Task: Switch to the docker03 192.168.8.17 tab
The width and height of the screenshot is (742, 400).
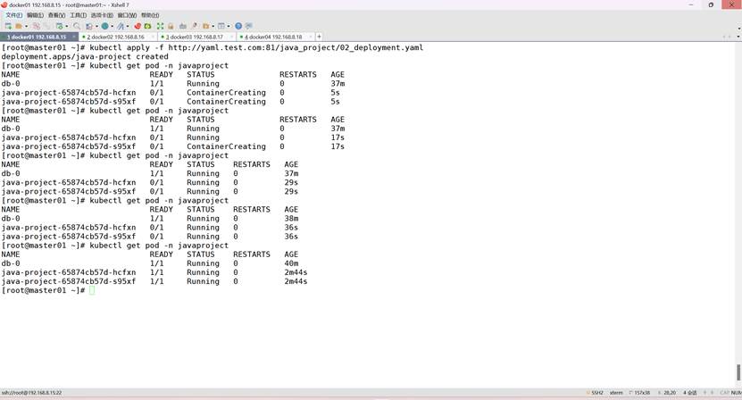Action: (x=194, y=37)
